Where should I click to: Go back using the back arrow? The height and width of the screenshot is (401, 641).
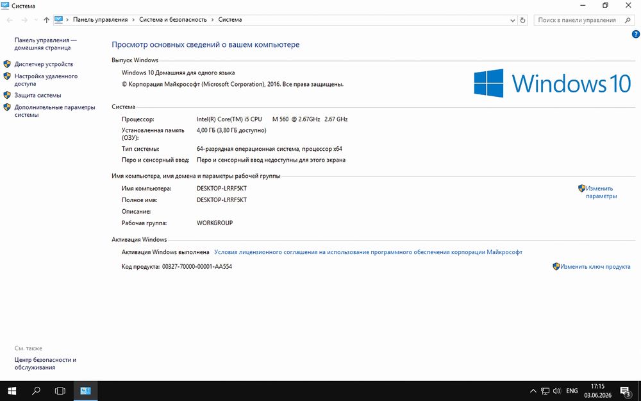[10, 20]
